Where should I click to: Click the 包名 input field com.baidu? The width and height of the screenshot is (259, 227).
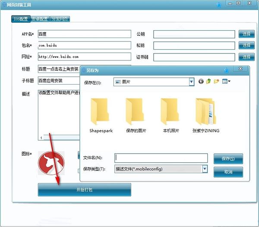coord(85,45)
